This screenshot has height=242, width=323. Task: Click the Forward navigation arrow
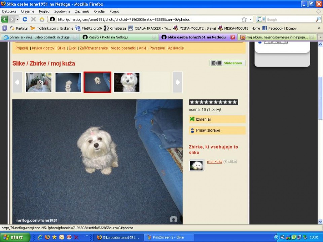tap(12, 19)
